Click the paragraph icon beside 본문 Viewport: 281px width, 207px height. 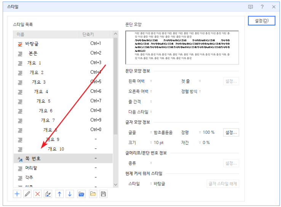tap(20, 54)
